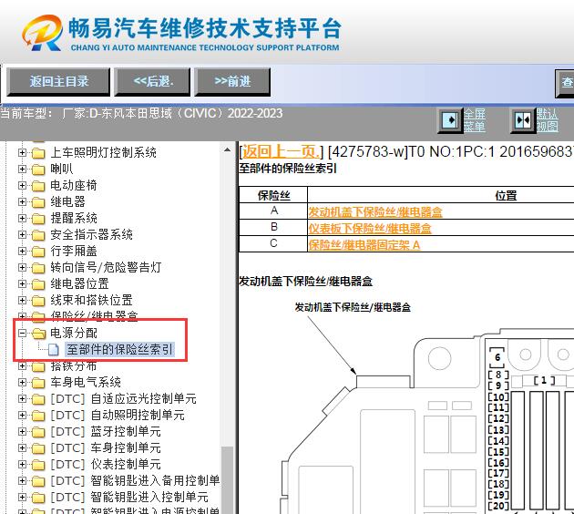Click the 返回主目录 button
The width and height of the screenshot is (574, 514).
click(x=58, y=82)
